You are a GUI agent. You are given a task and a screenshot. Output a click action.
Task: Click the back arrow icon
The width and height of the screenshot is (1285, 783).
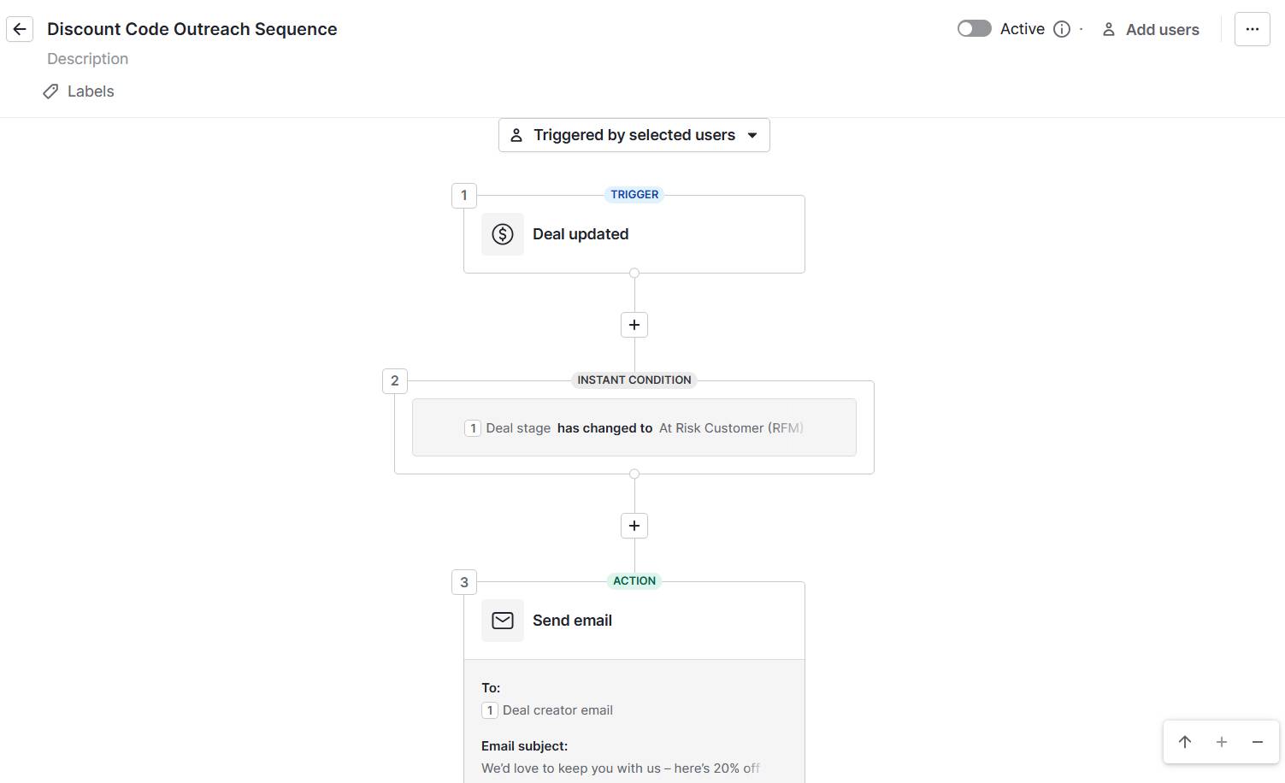tap(20, 29)
